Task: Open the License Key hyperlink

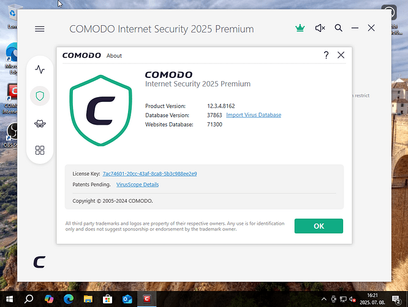Action: (149, 174)
